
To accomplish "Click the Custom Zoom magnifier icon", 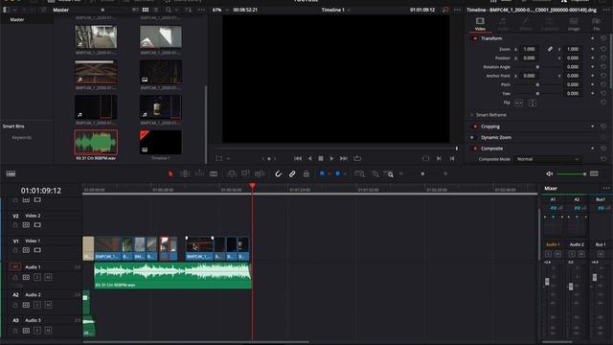I will (389, 173).
